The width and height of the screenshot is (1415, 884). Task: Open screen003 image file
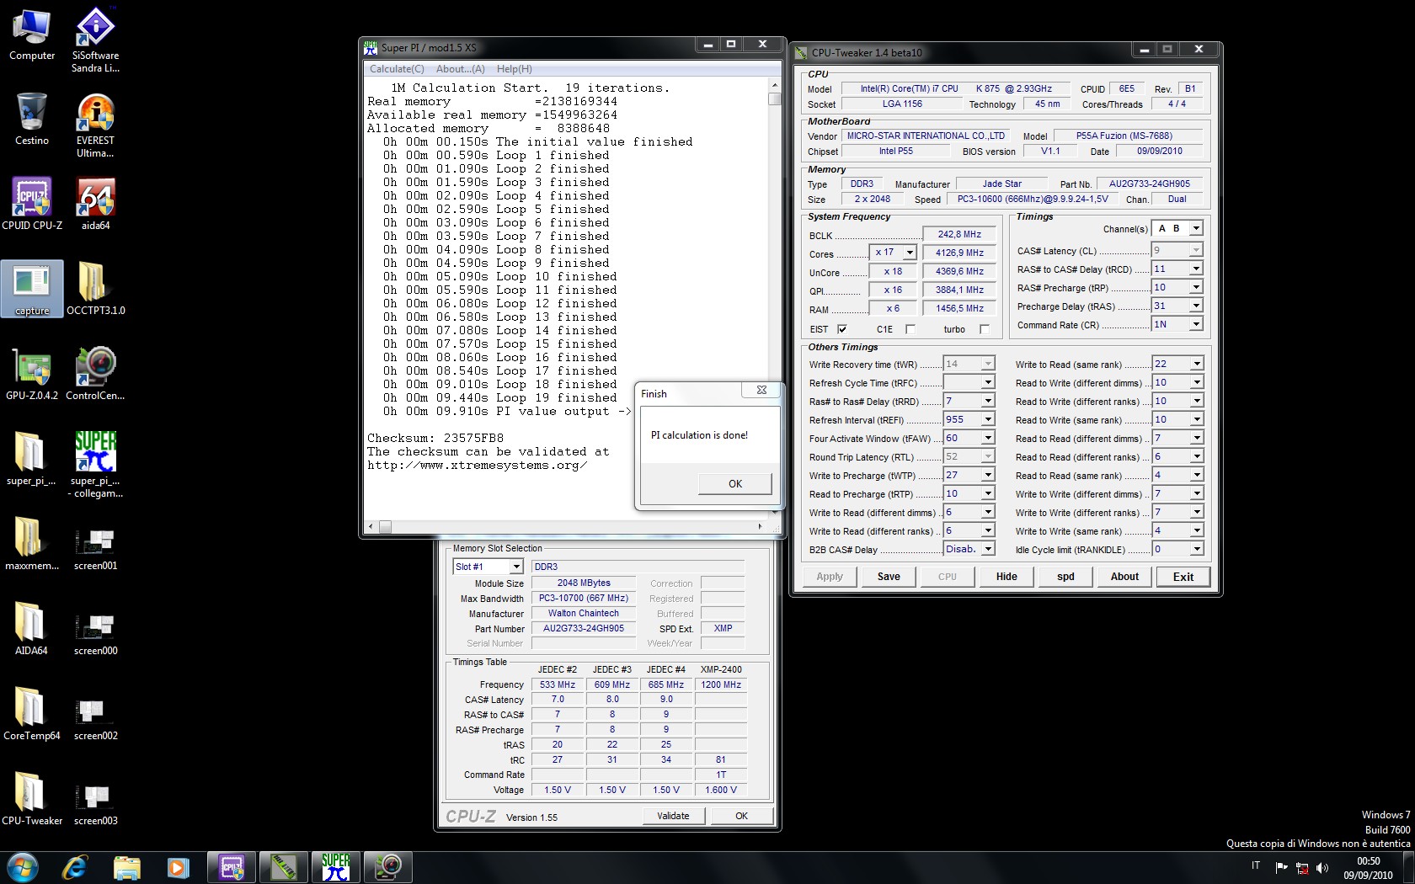point(95,804)
